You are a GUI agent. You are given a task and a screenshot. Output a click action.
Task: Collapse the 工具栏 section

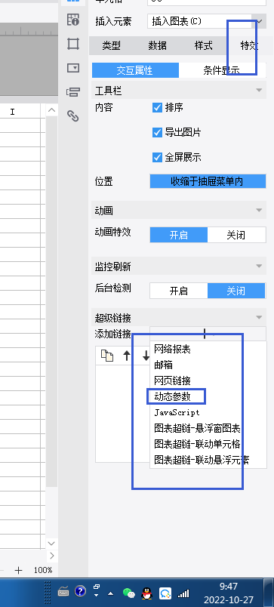[260, 91]
